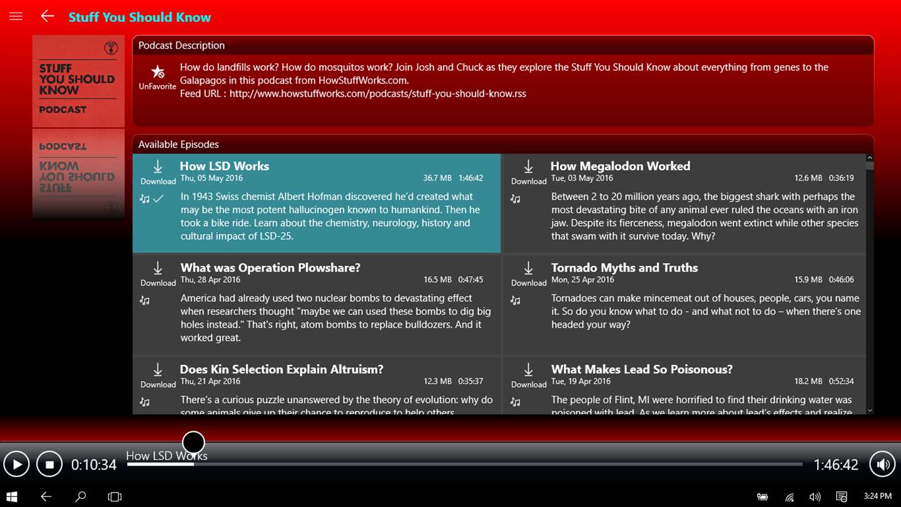901x507 pixels.
Task: Click Tue, 03 May 2016 date
Action: point(582,178)
